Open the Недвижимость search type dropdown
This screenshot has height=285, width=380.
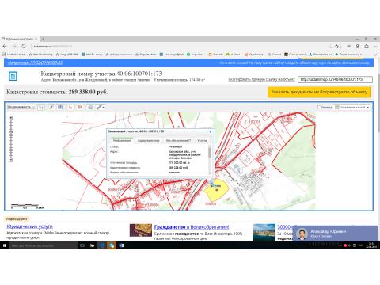tap(21, 107)
